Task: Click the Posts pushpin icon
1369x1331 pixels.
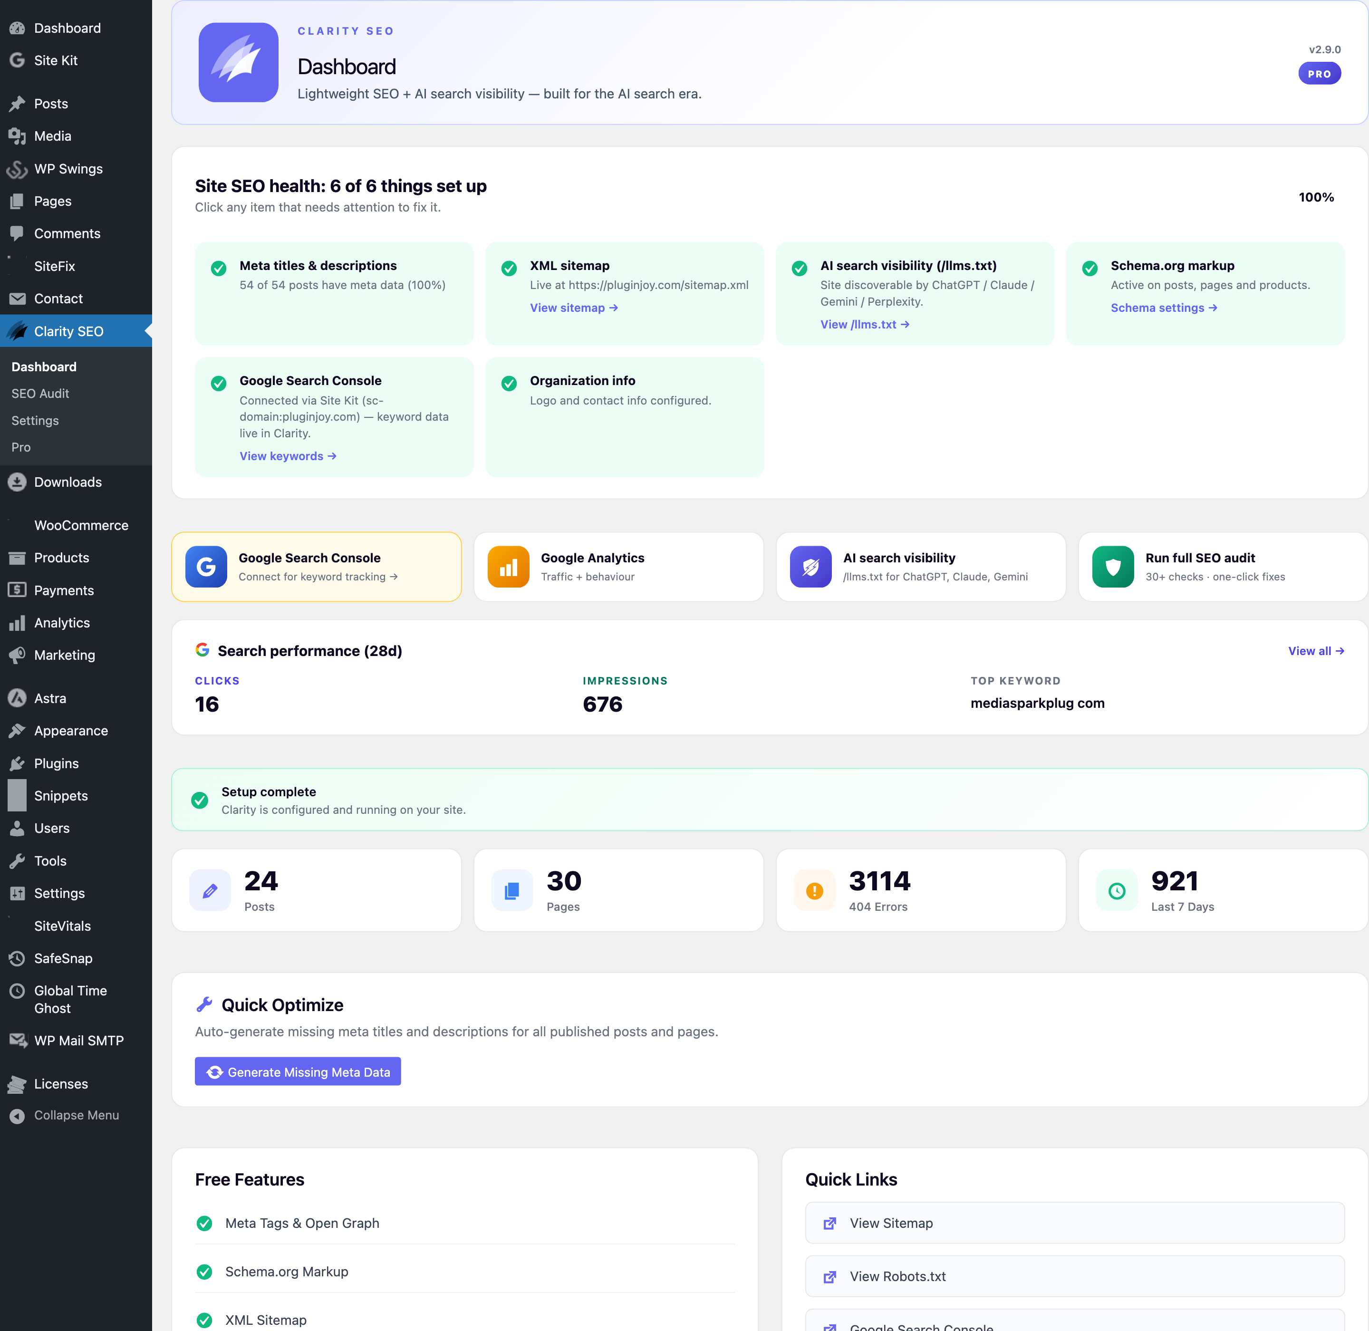Action: coord(18,104)
